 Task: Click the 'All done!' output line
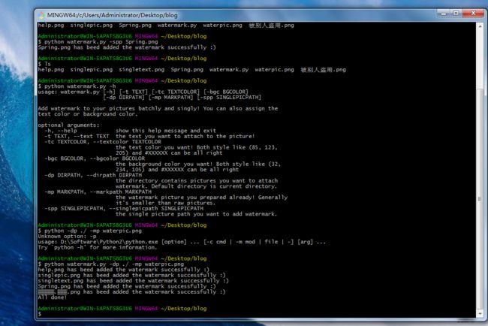point(53,297)
